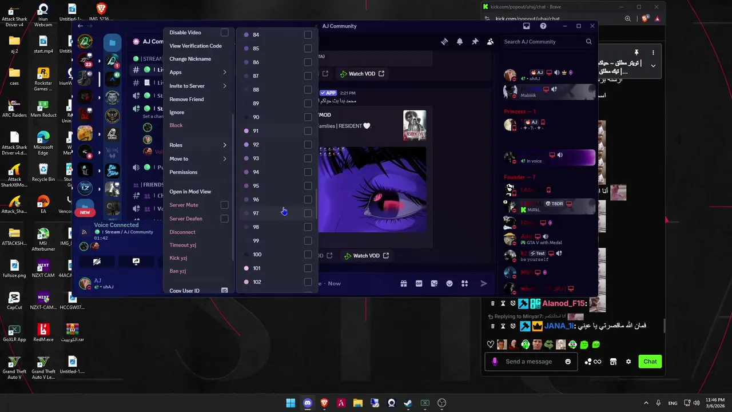
Task: Open Kick chat settings gear
Action: pyautogui.click(x=628, y=362)
